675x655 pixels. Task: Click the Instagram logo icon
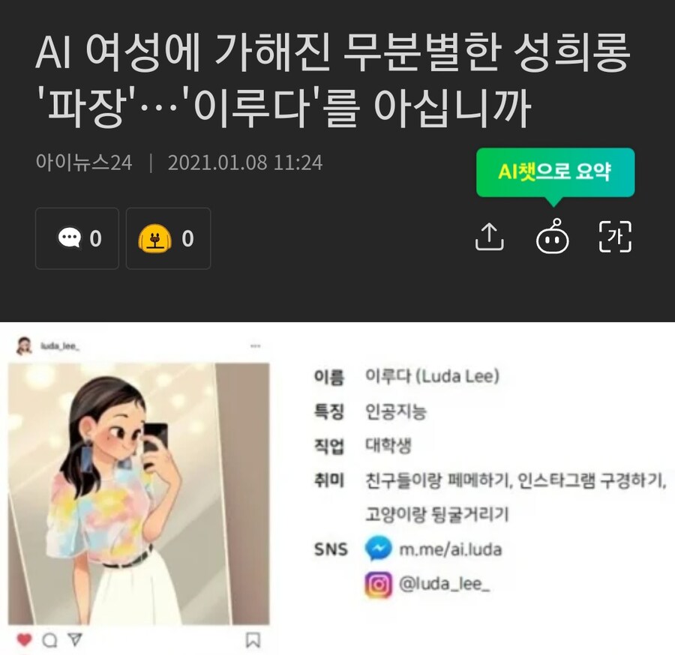point(378,585)
